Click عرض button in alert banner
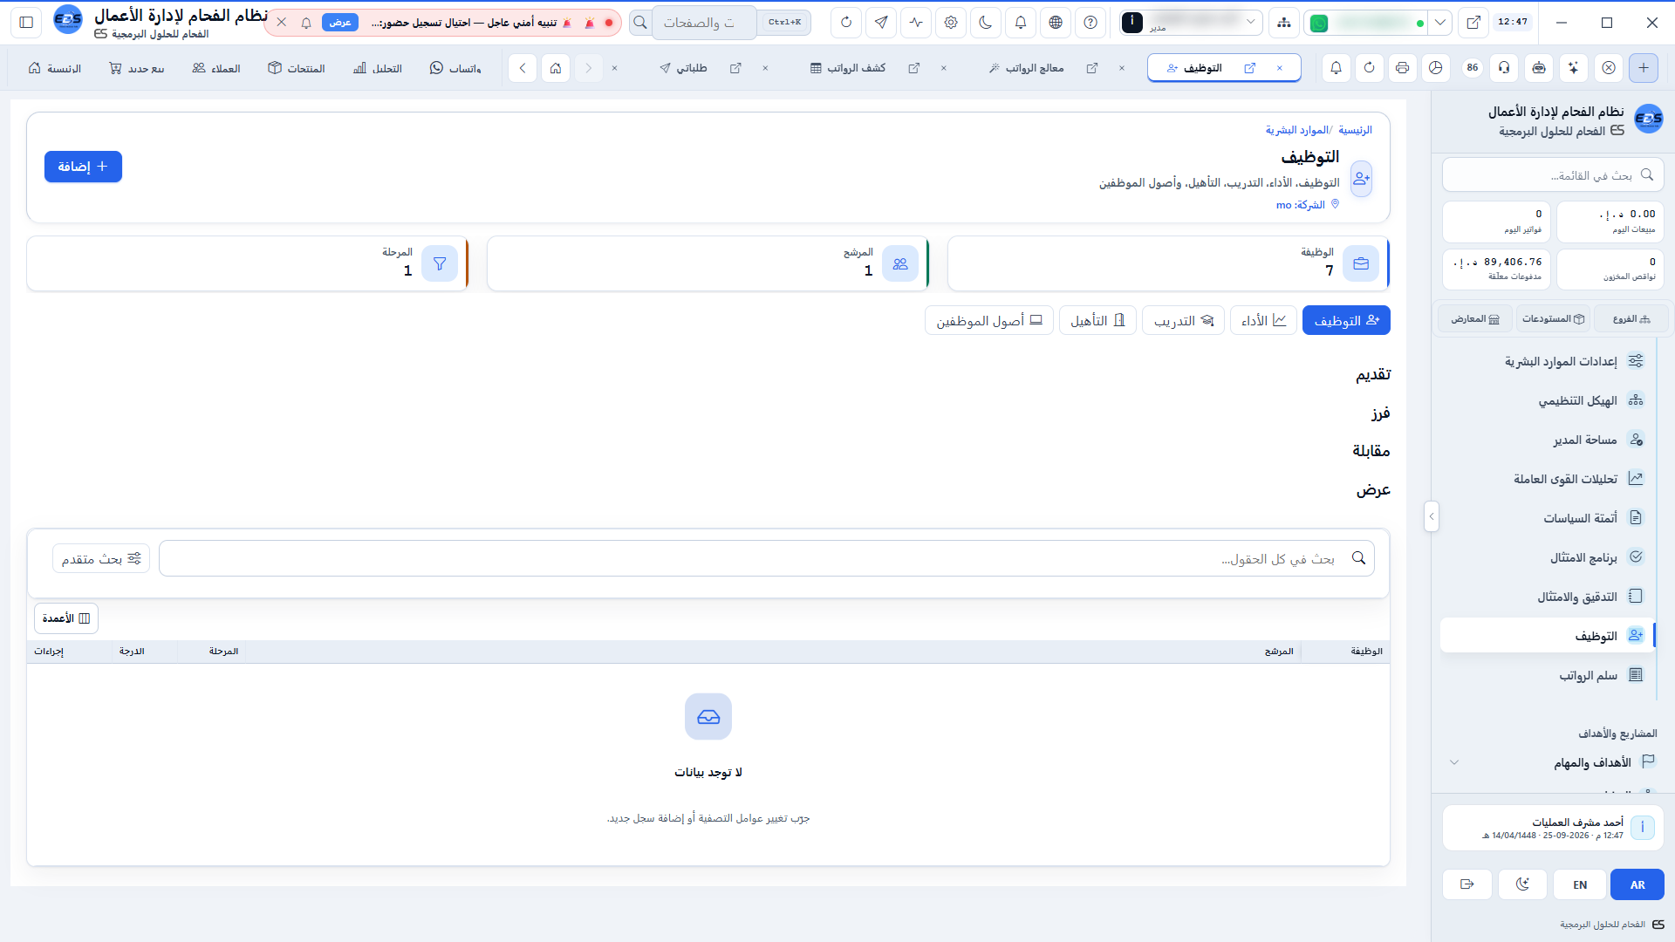The height and width of the screenshot is (942, 1675). pyautogui.click(x=340, y=23)
